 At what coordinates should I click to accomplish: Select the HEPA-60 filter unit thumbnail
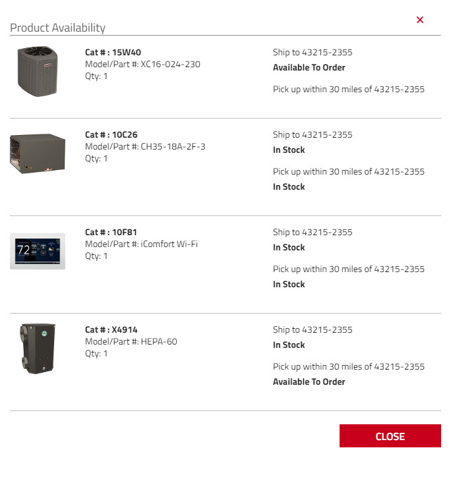(38, 349)
